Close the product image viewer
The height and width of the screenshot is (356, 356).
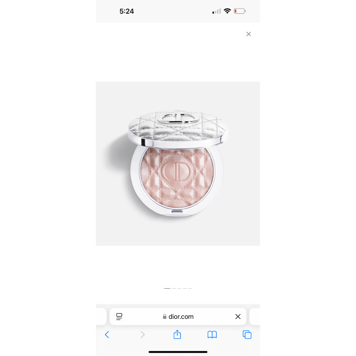pos(248,34)
